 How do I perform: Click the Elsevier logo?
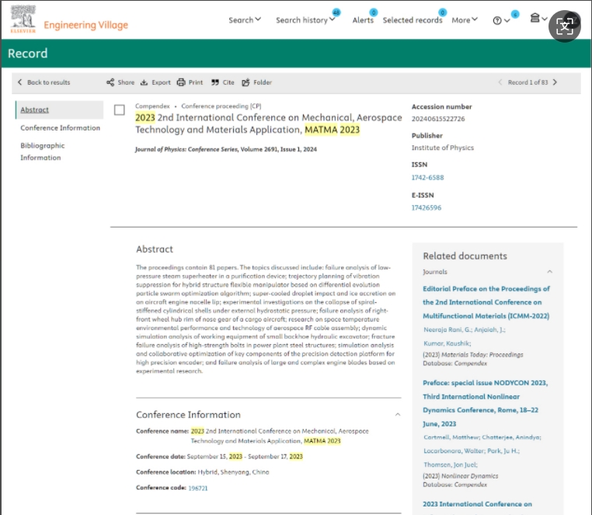pyautogui.click(x=23, y=19)
